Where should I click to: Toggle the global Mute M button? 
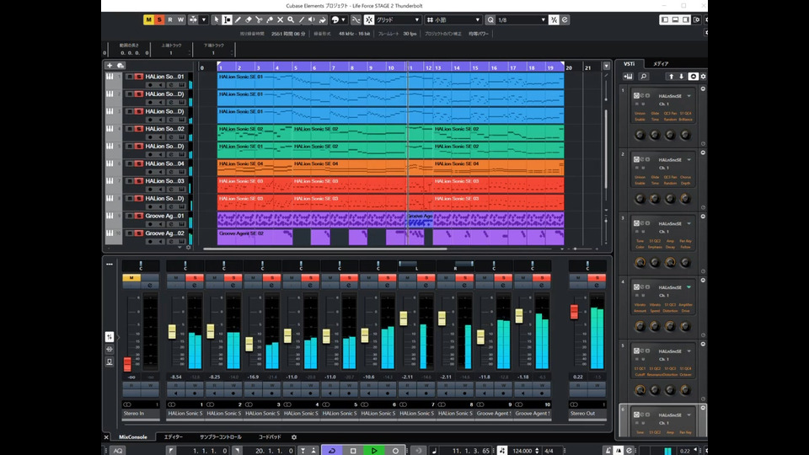pos(148,19)
